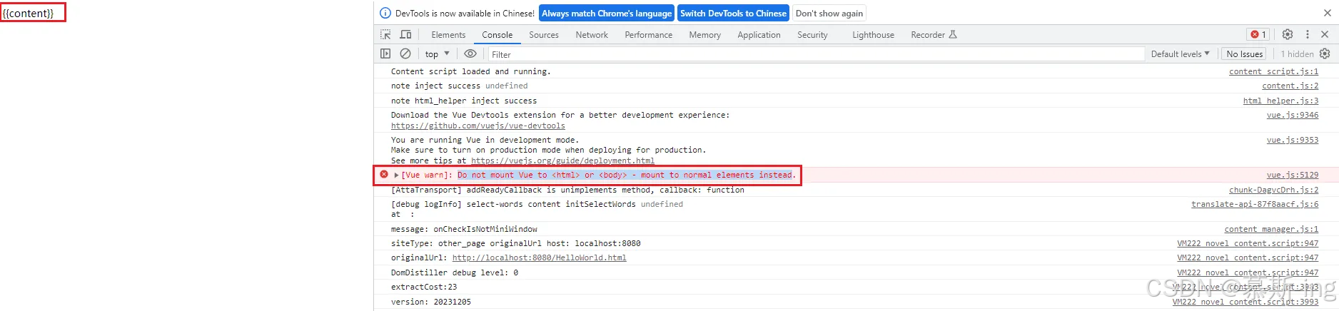Click 'note html_helper inject success' log line
Image resolution: width=1339 pixels, height=311 pixels.
point(464,101)
